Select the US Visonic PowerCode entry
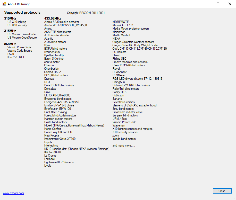 22,34
